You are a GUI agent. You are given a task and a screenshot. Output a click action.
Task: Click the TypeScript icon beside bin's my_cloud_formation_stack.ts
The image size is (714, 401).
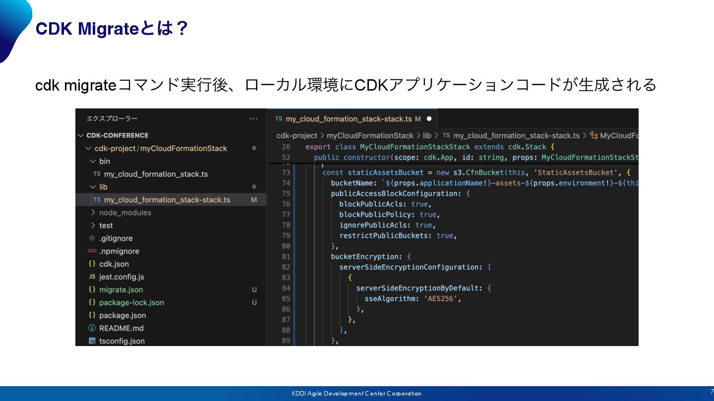pos(97,174)
